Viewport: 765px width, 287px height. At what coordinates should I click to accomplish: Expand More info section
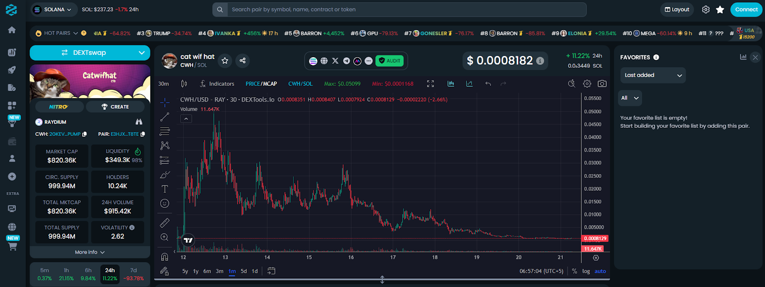click(x=90, y=252)
